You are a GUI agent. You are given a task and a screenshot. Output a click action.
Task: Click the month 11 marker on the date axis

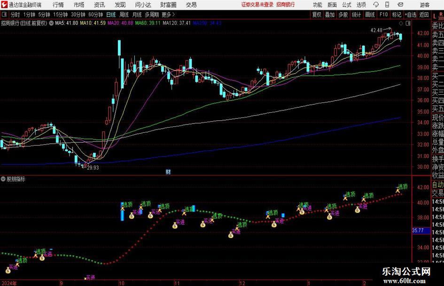point(177,283)
